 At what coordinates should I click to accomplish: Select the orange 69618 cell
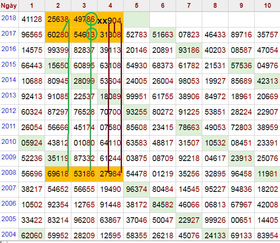pyautogui.click(x=58, y=174)
